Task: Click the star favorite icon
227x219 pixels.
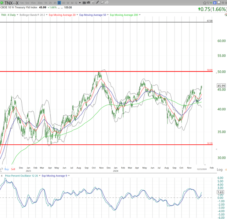Action: point(205,3)
